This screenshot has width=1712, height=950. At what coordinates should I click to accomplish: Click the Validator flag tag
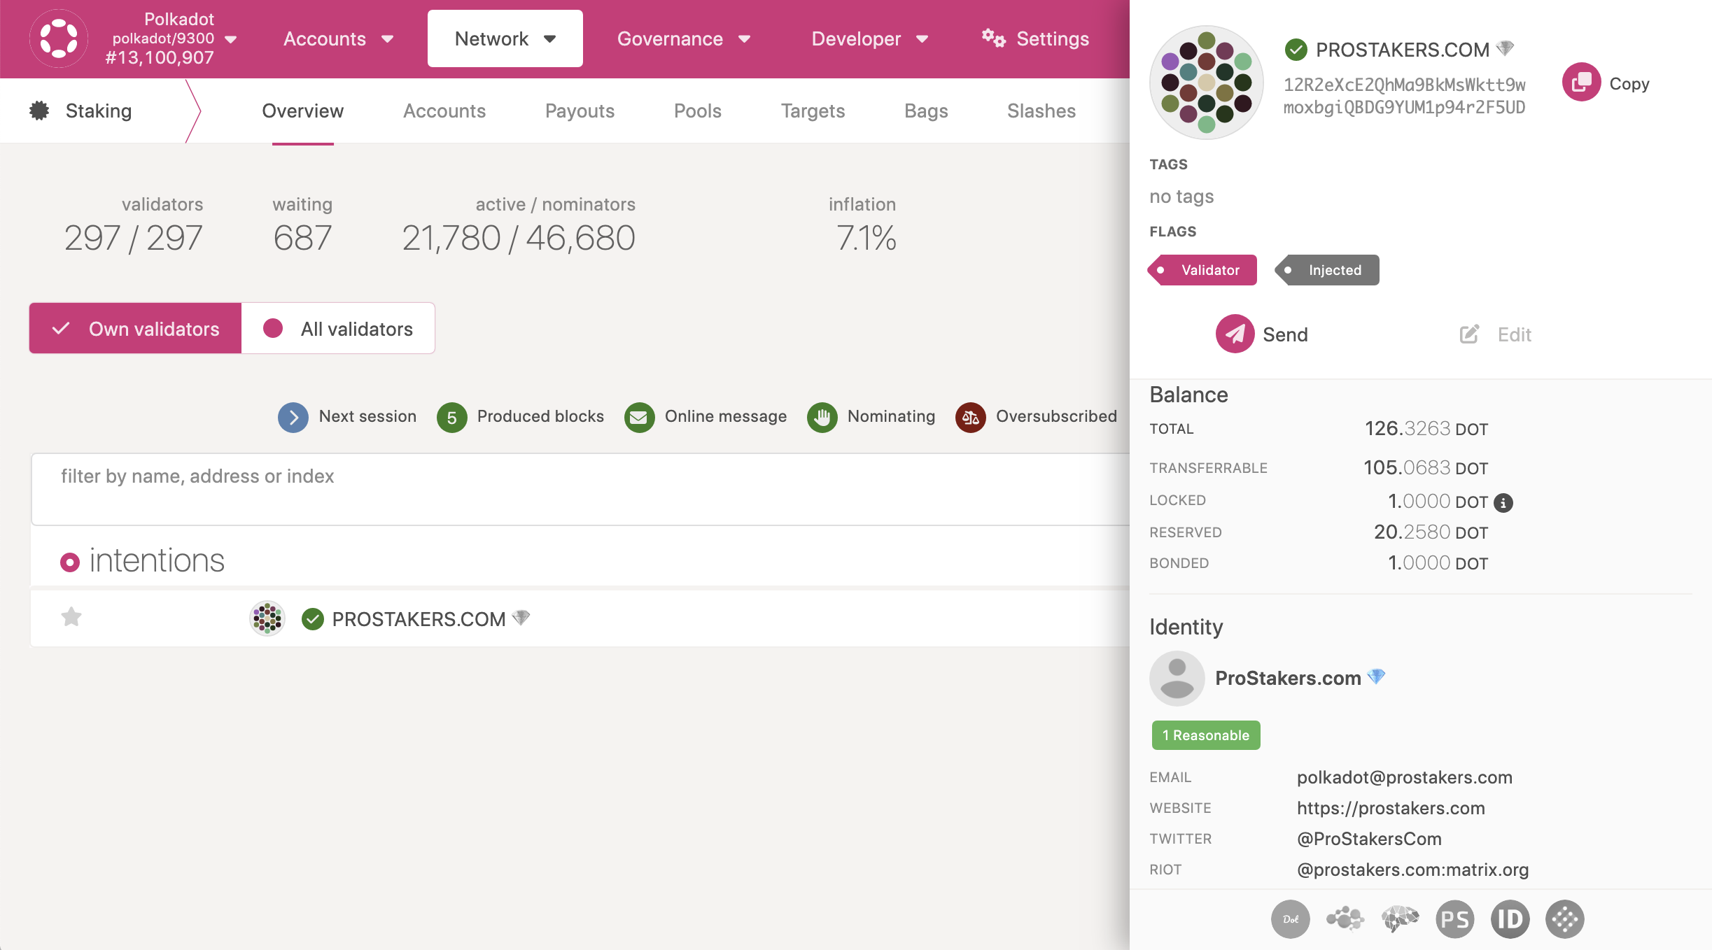(x=1202, y=270)
